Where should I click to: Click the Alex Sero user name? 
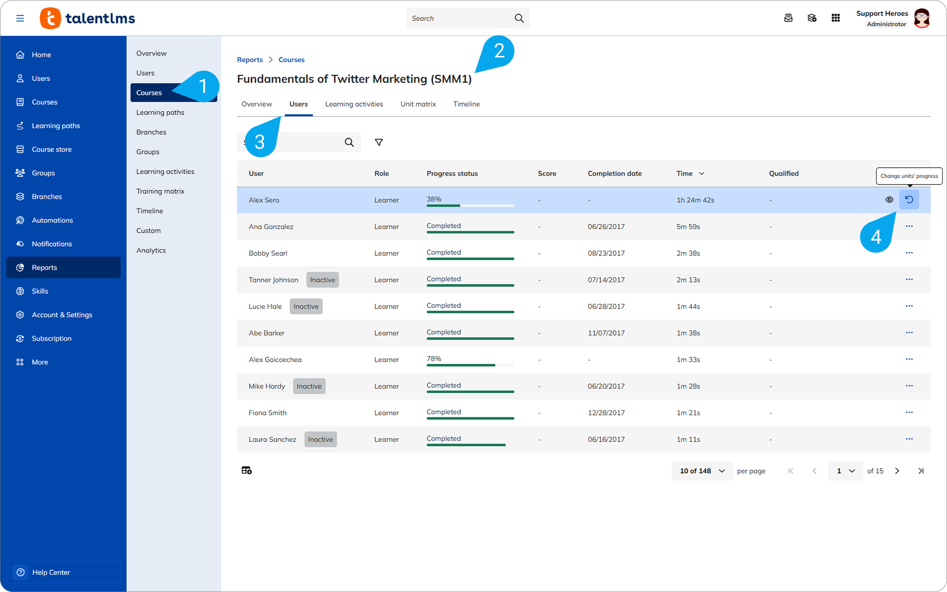pos(264,200)
